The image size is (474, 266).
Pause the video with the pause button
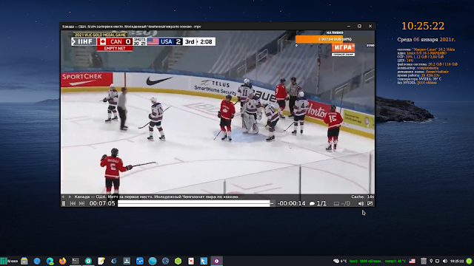[x=64, y=204]
